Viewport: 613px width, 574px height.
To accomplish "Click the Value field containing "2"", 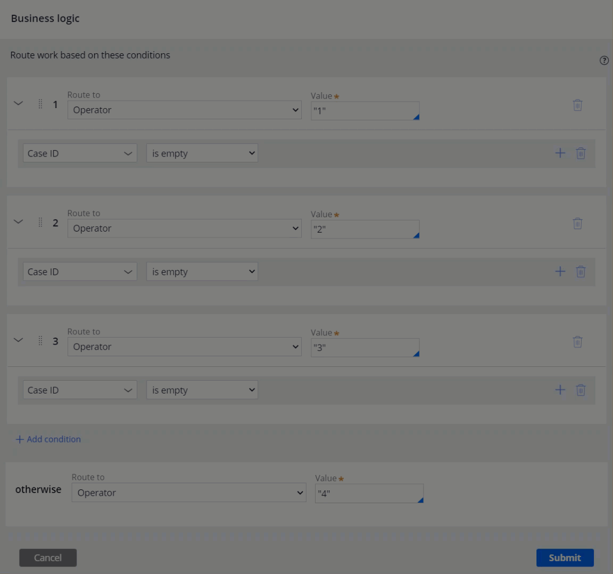I will pyautogui.click(x=365, y=229).
